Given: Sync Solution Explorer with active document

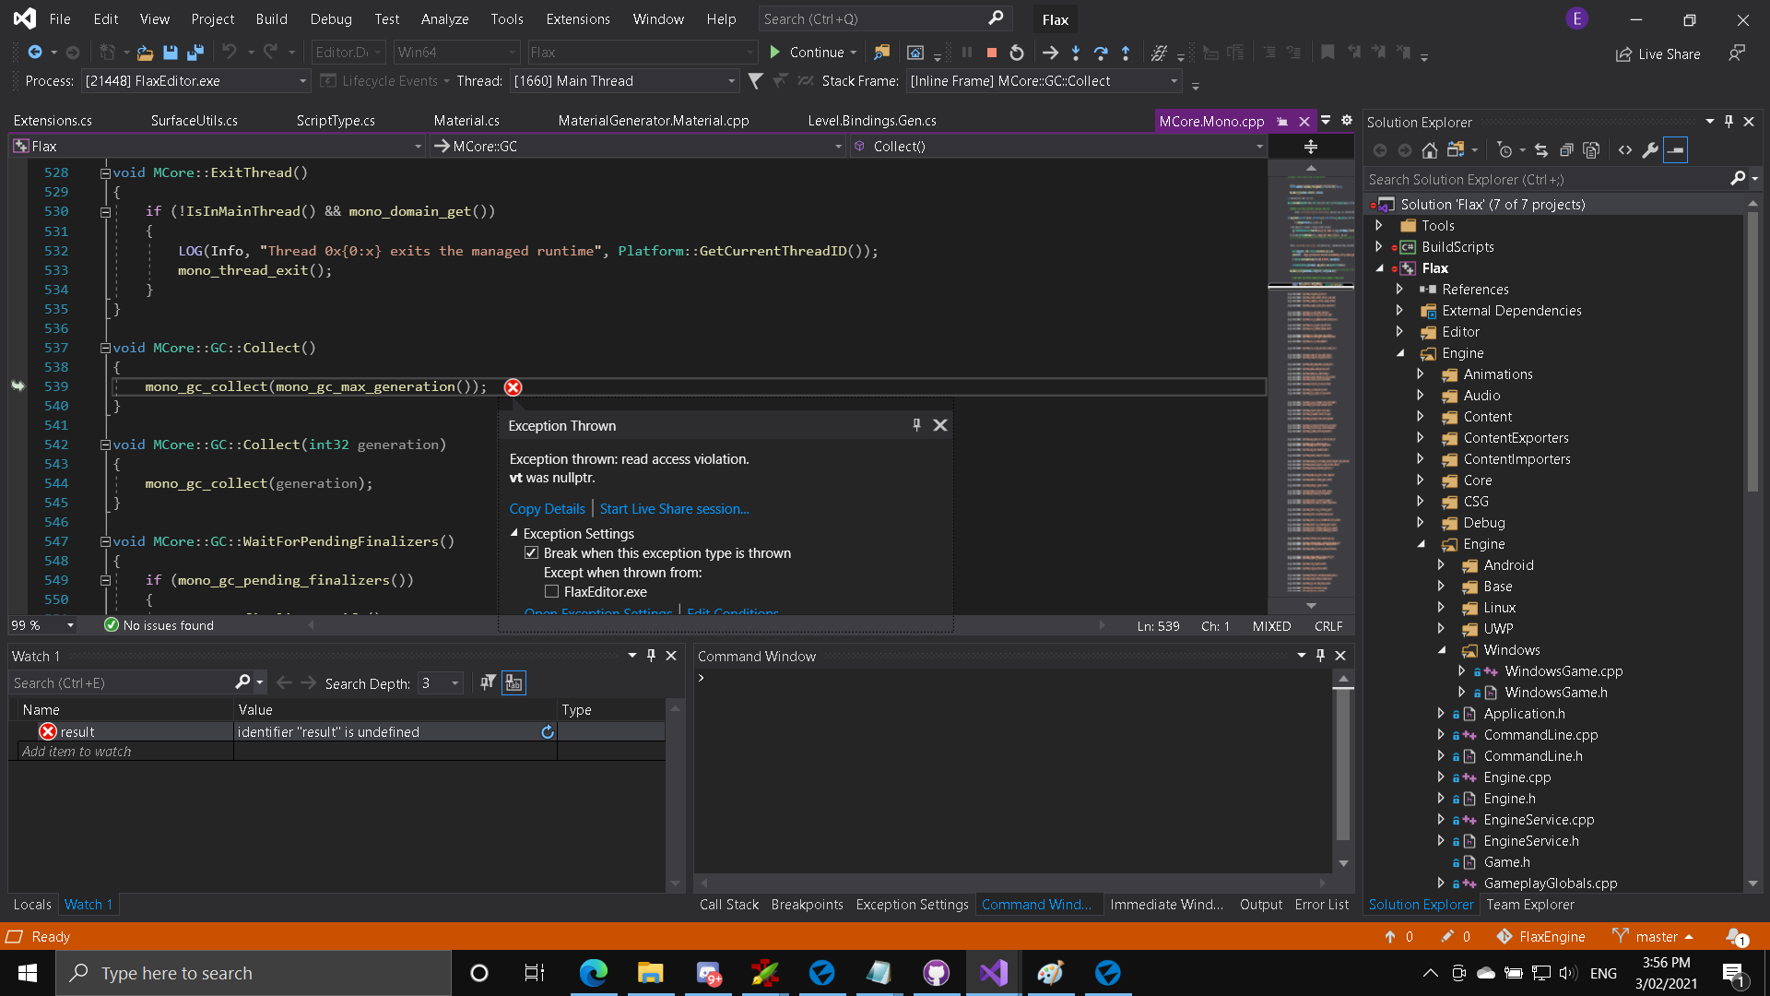Looking at the screenshot, I should click(1540, 150).
